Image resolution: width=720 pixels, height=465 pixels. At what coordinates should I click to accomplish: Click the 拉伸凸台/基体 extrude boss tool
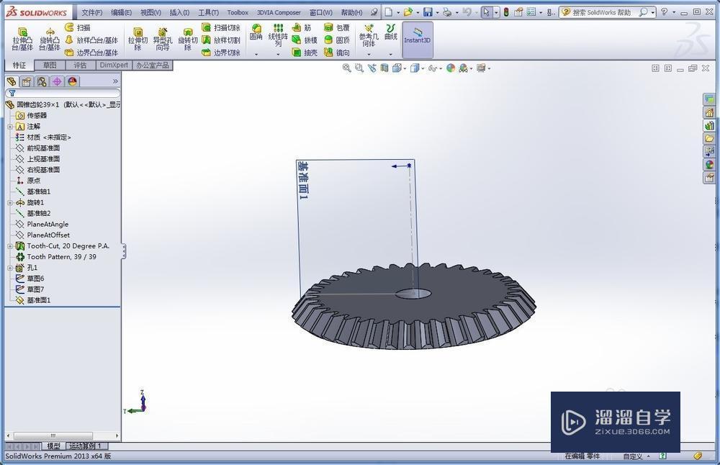click(22, 40)
